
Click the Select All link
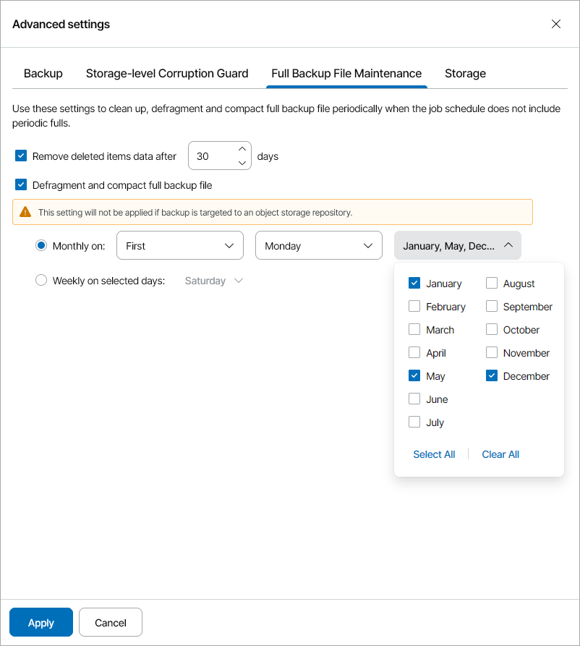coord(434,454)
